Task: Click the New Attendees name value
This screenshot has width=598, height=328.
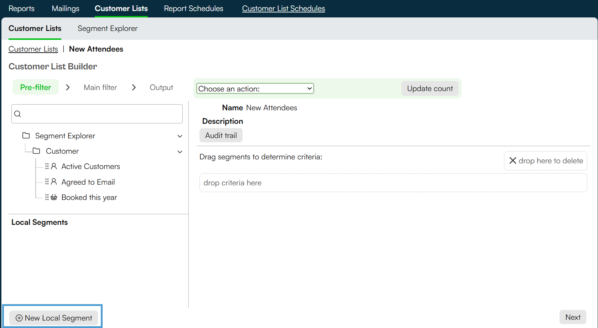Action: (271, 108)
